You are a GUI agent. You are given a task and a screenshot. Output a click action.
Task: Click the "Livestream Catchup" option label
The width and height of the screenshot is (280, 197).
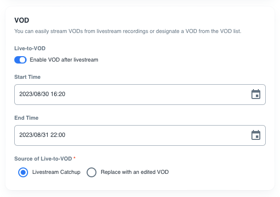56,172
